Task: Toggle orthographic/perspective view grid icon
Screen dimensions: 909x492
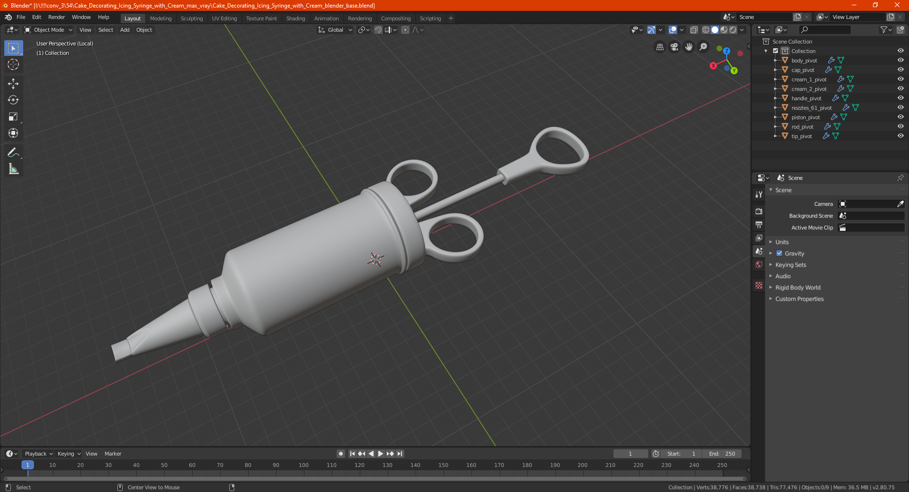Action: click(x=660, y=47)
